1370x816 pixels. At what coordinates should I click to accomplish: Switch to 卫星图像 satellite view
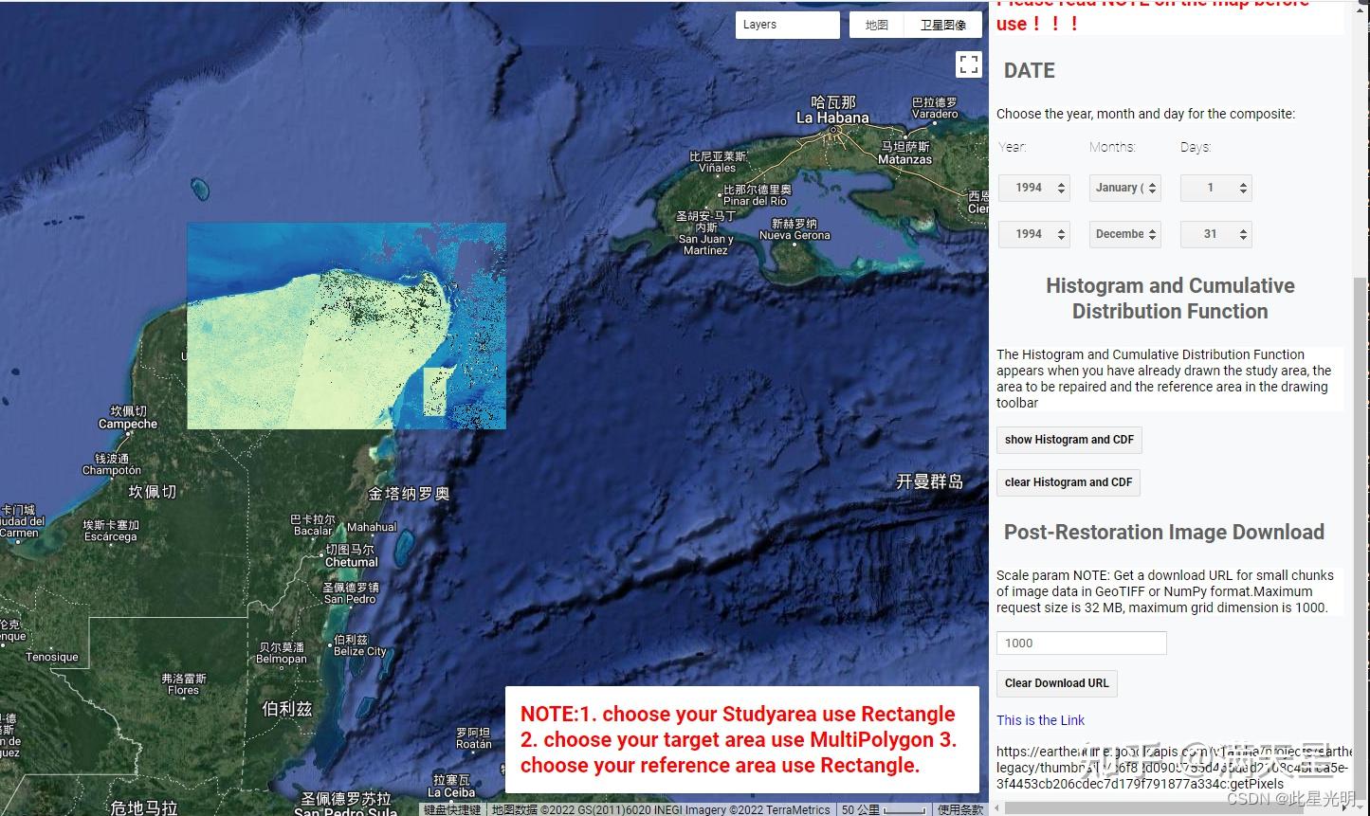coord(942,24)
